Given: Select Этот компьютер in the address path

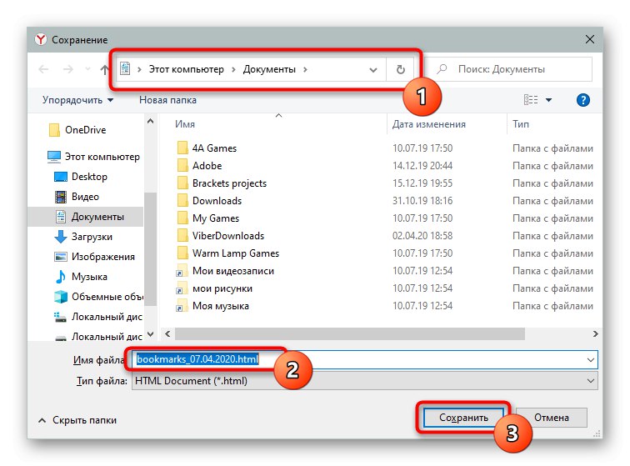Looking at the screenshot, I should click(x=187, y=69).
